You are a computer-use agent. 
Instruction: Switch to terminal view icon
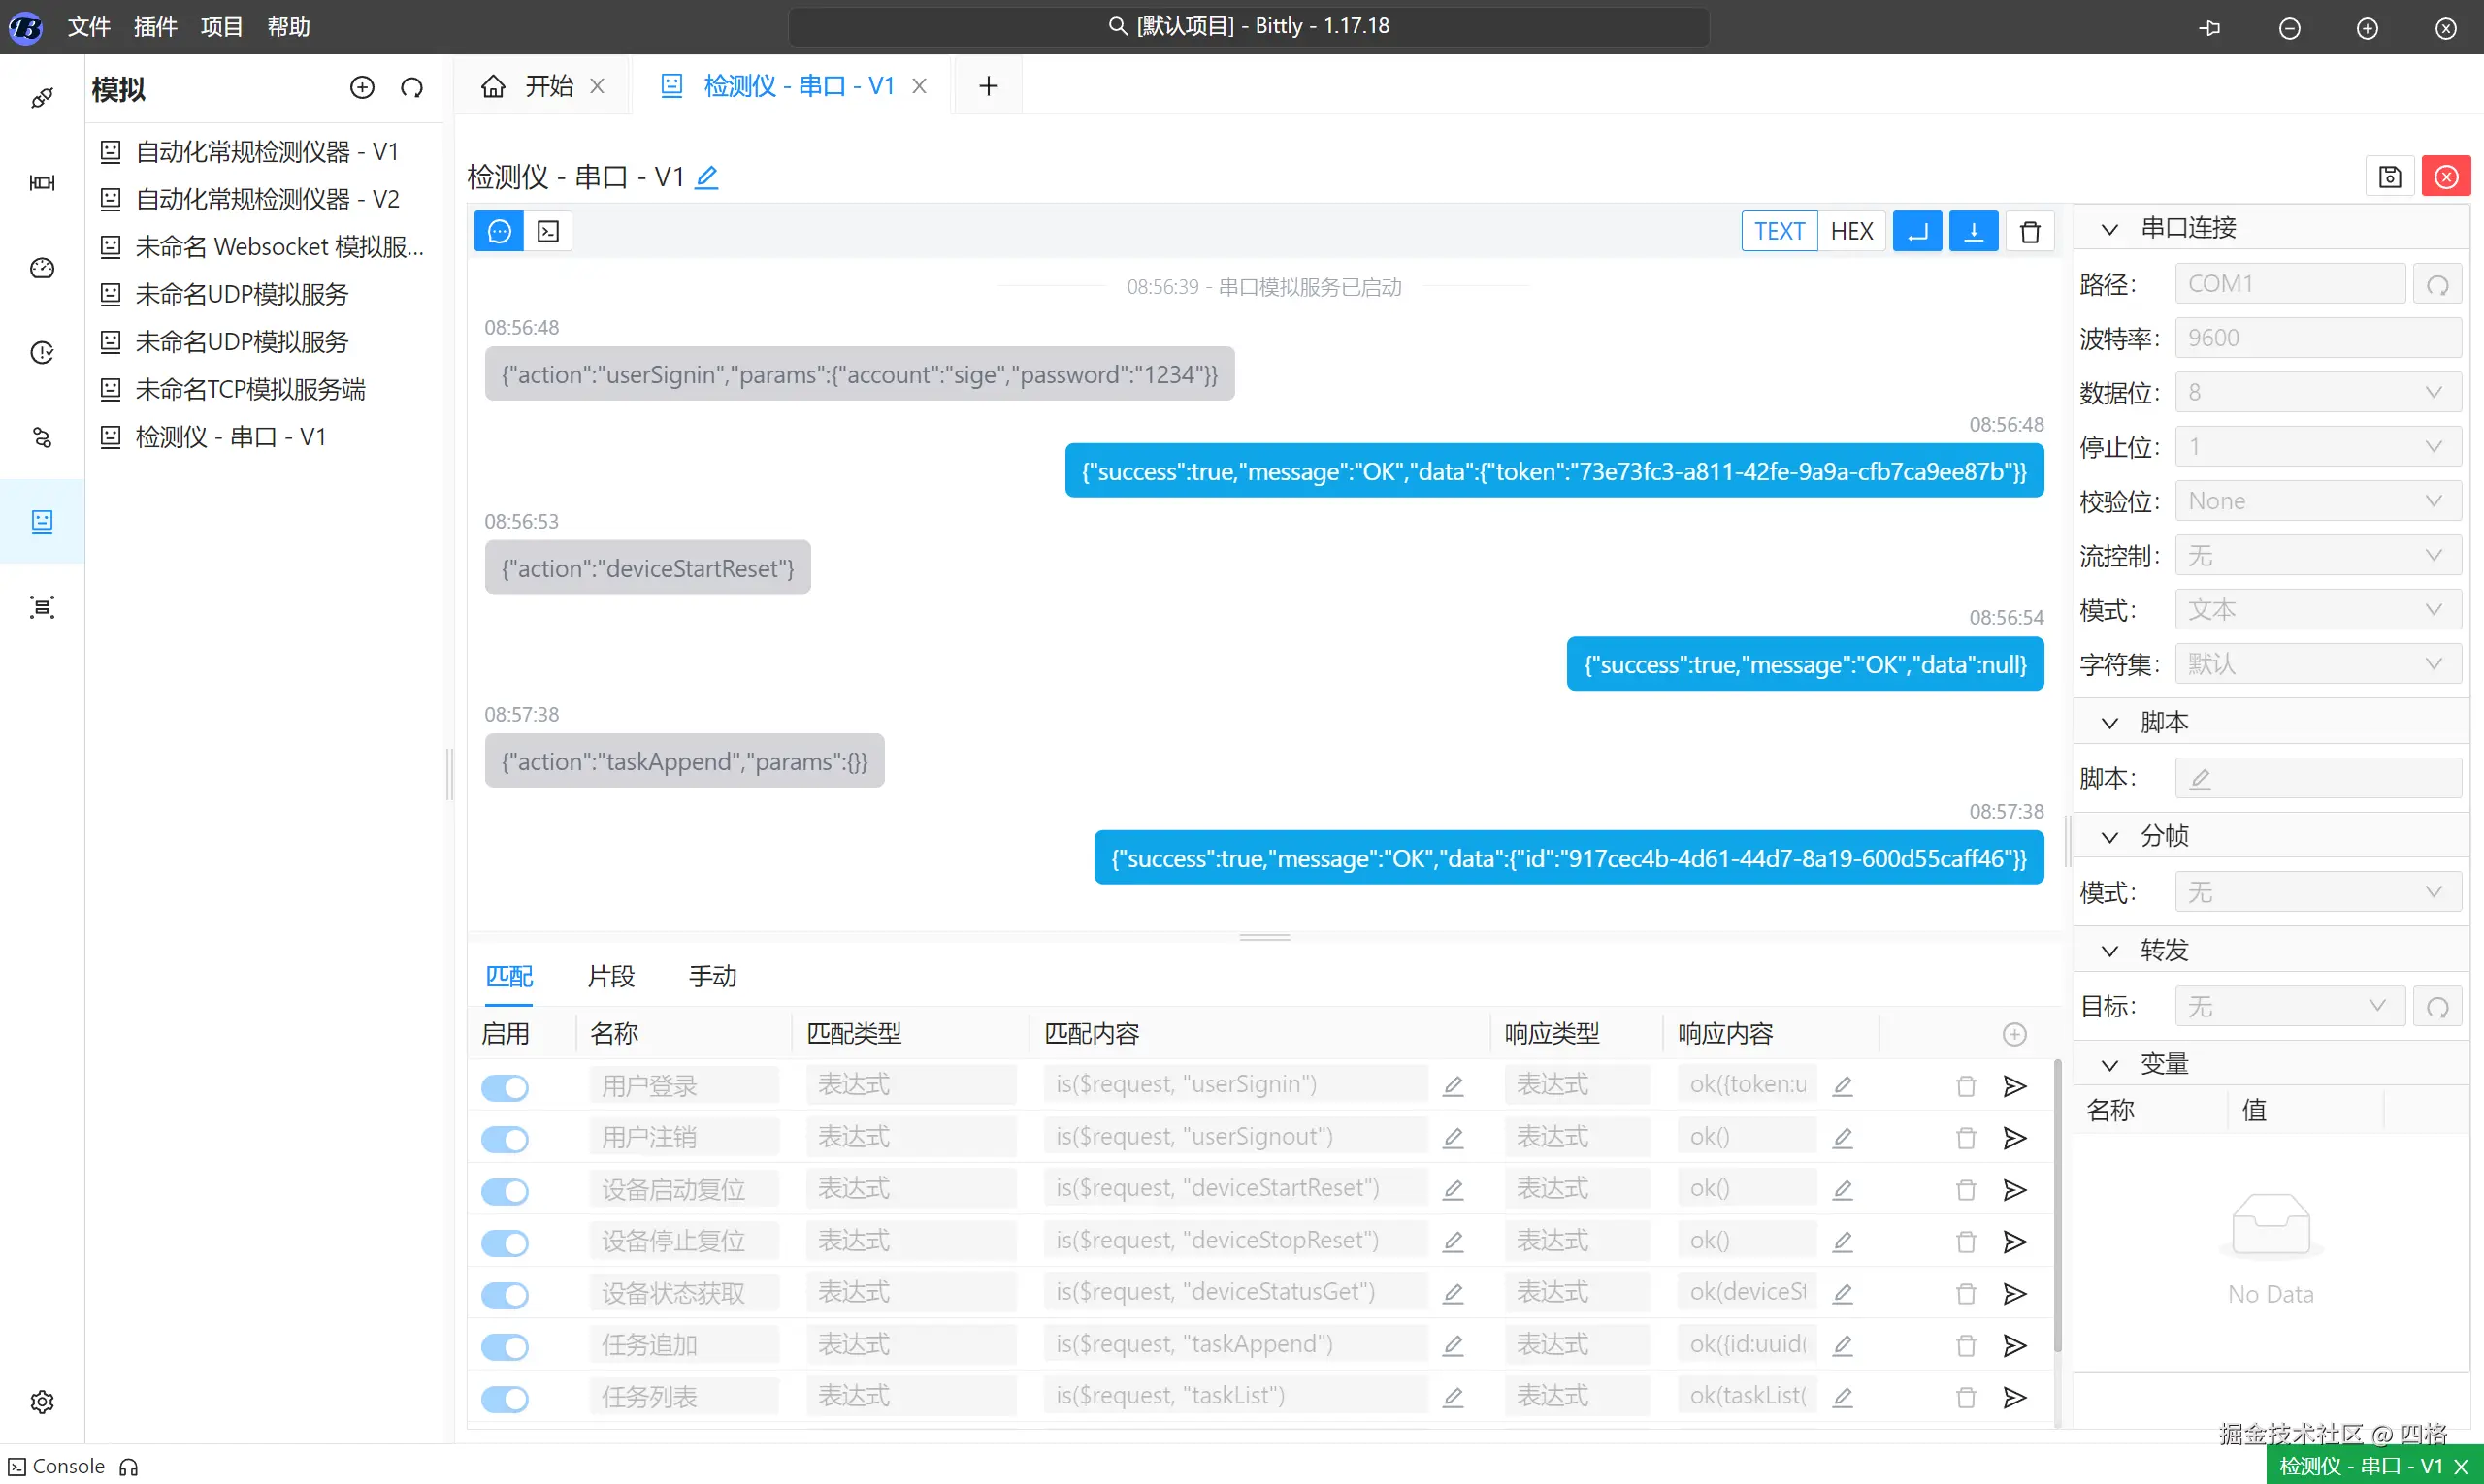[x=548, y=232]
